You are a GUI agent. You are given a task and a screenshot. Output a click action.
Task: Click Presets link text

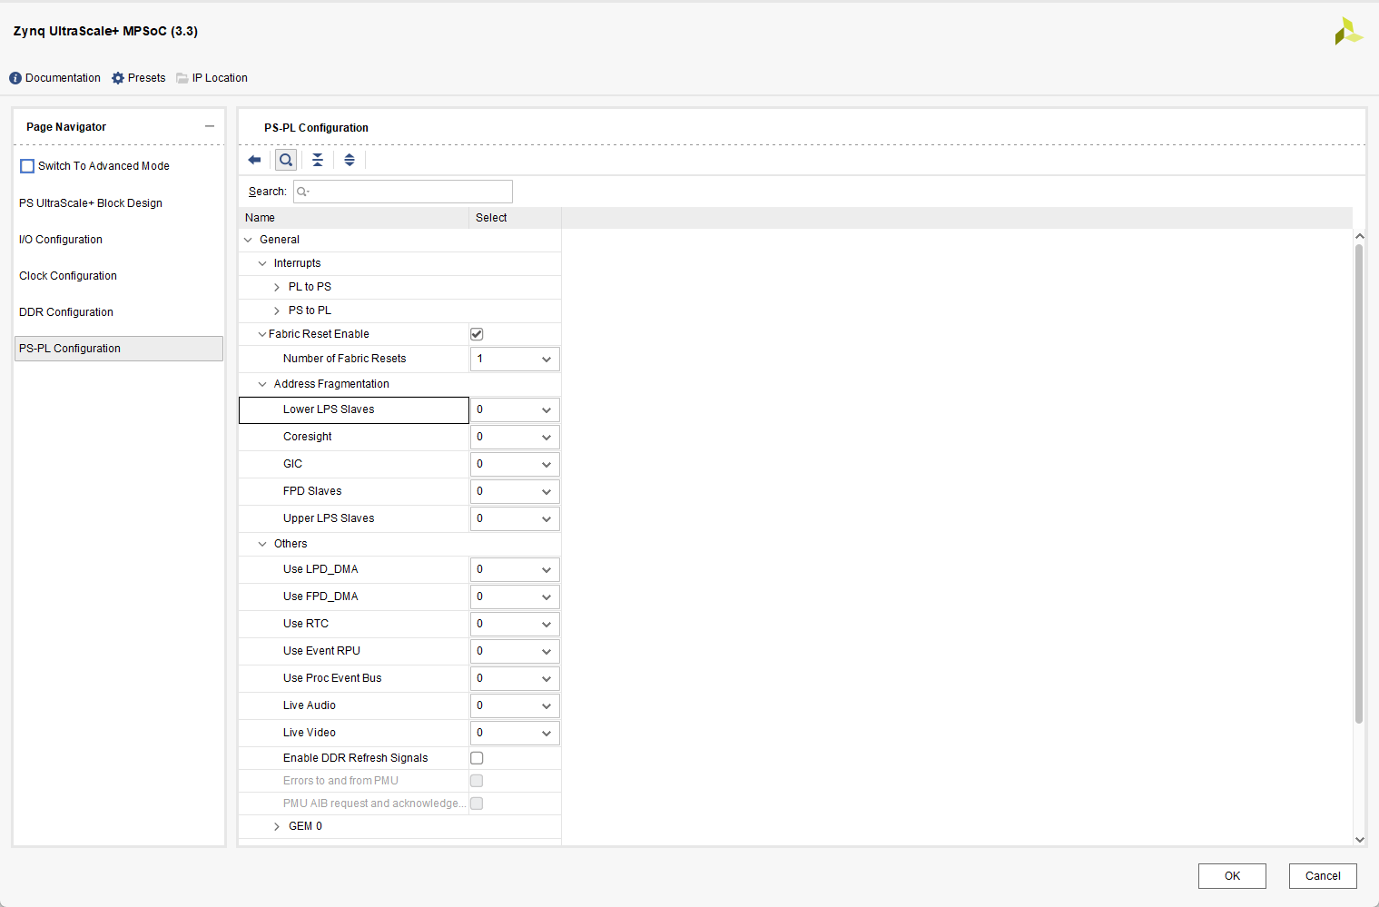pos(146,78)
